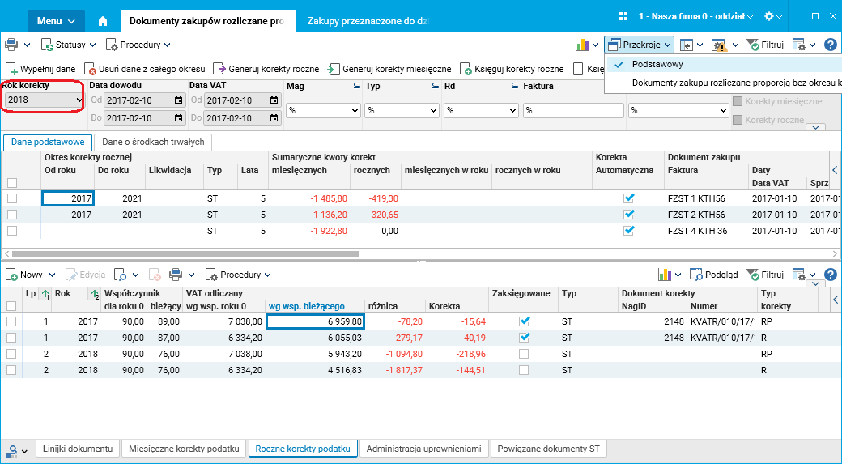Tick the Korekty roczne checkbox
842x464 pixels.
pyautogui.click(x=738, y=120)
